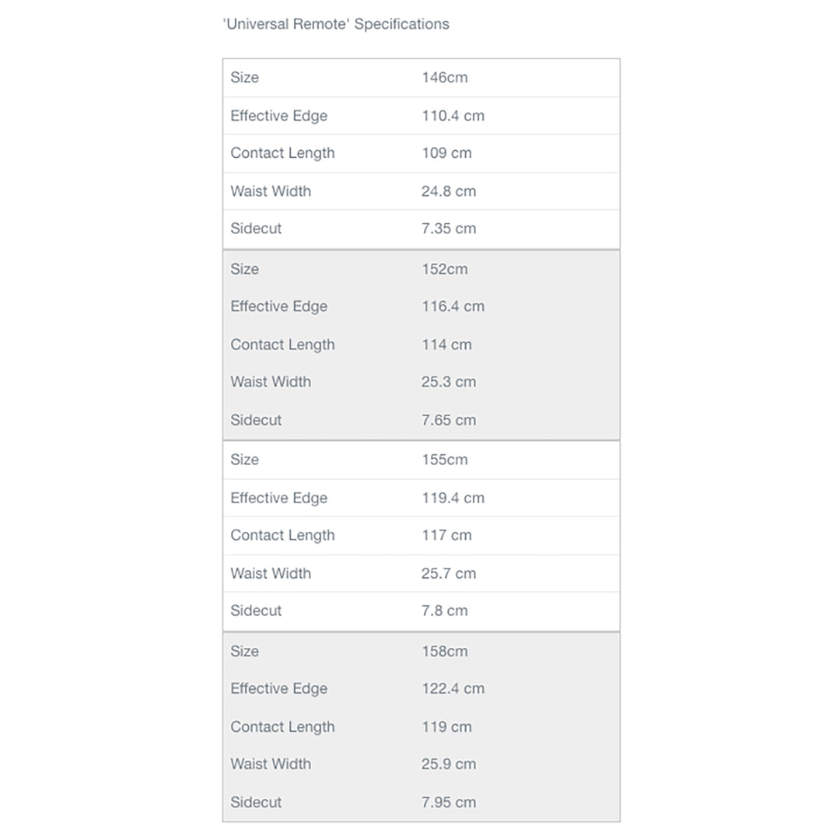
Task: Select the 155cm size value
Action: (445, 460)
